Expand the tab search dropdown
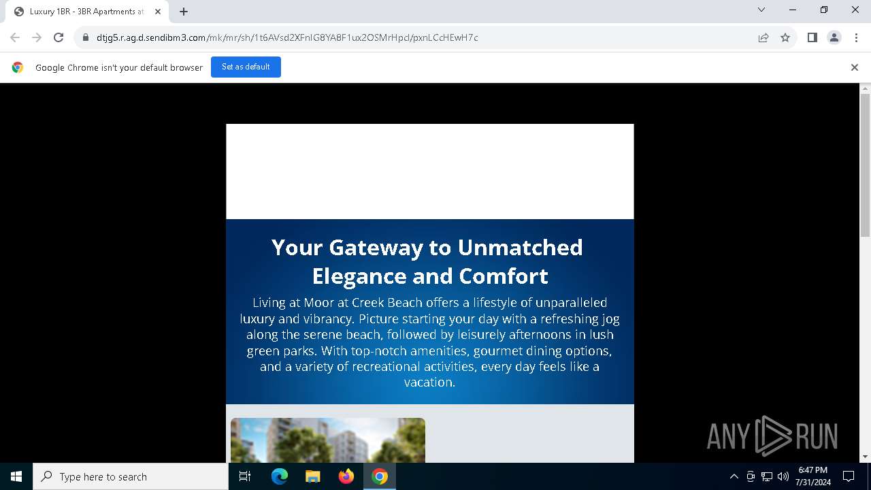Viewport: 871px width, 490px height. [761, 10]
